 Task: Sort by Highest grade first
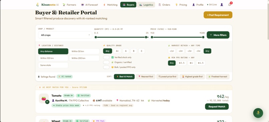(x=192, y=76)
